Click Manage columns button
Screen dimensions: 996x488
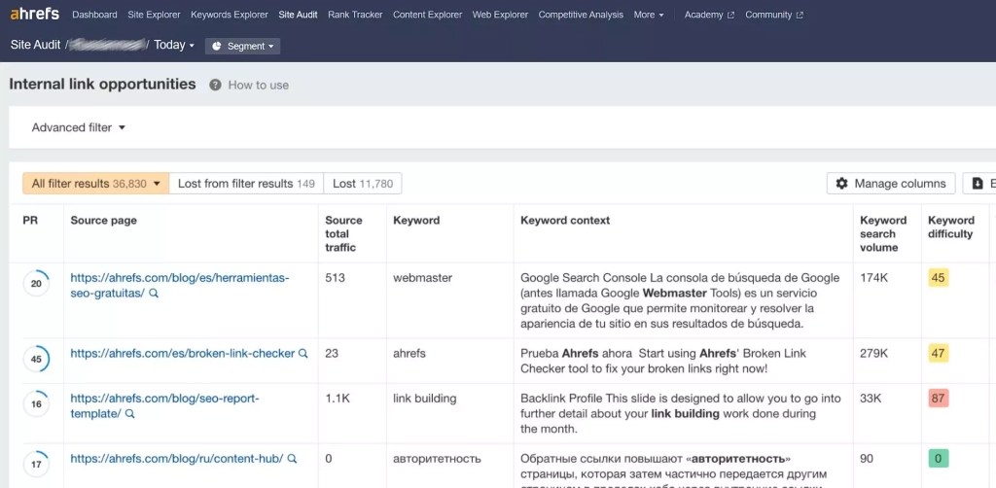tap(891, 184)
